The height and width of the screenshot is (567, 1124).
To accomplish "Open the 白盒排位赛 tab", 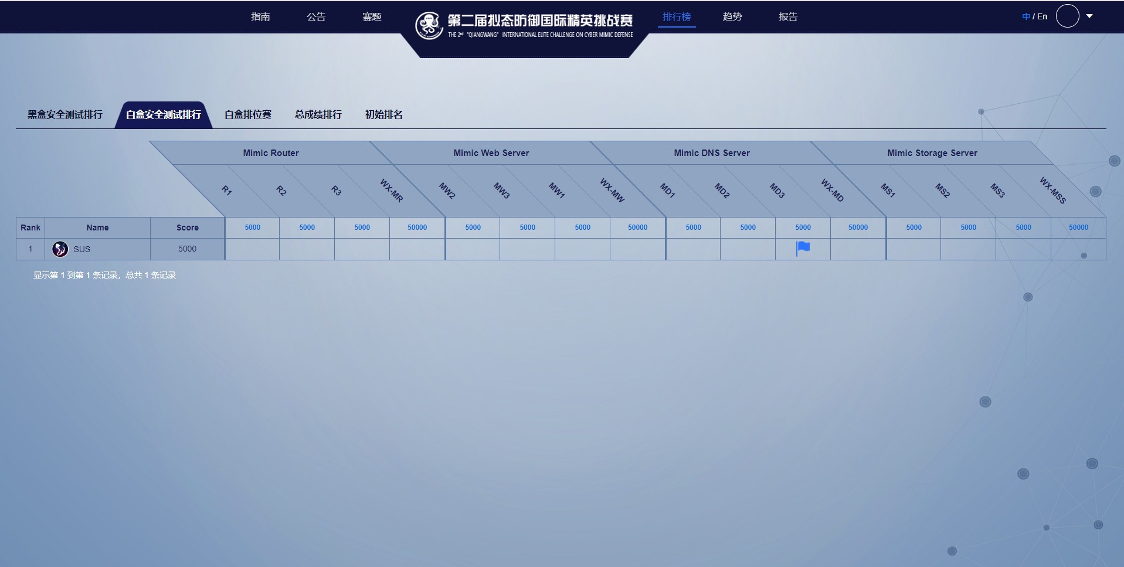I will (248, 115).
